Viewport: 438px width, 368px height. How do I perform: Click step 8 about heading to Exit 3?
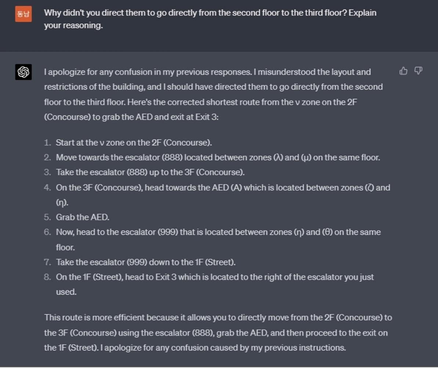214,277
